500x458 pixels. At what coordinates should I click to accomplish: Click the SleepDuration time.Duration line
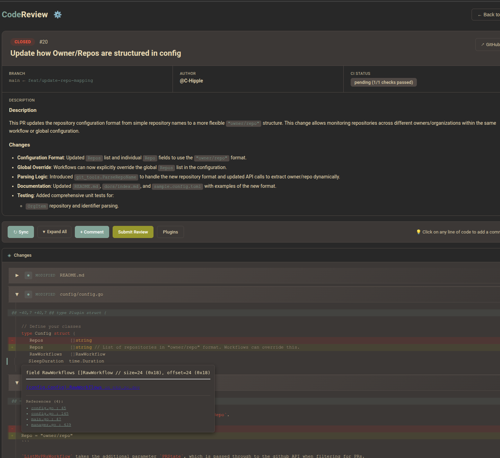(x=254, y=361)
